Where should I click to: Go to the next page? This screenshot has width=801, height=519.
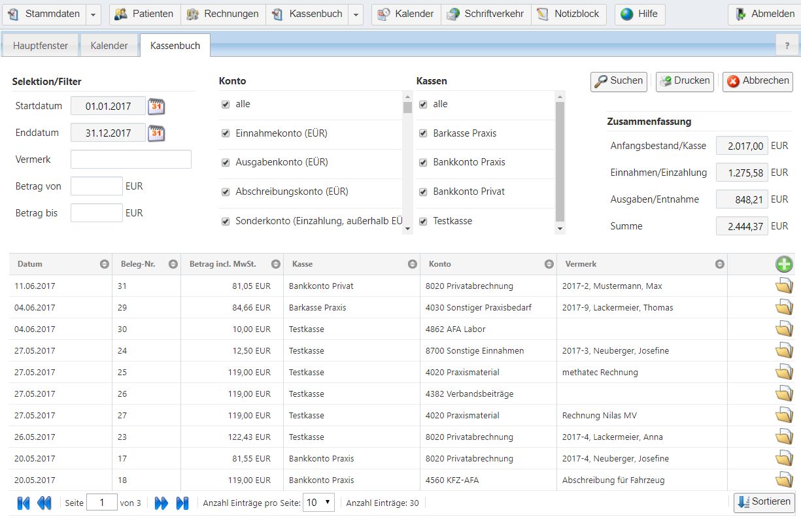161,503
